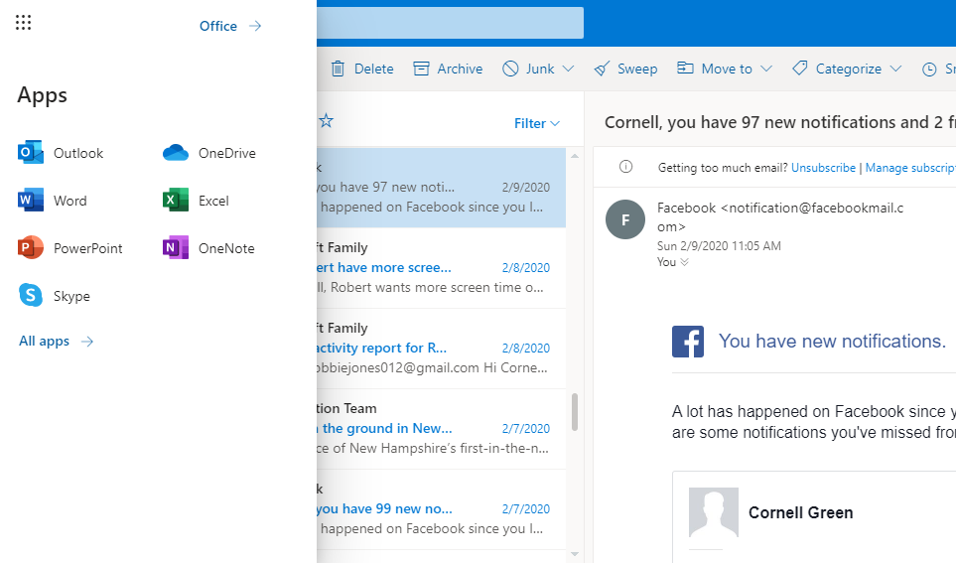Open the Skype app
This screenshot has width=956, height=563.
point(55,295)
